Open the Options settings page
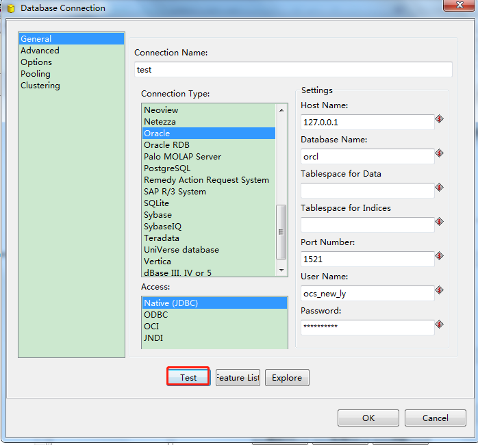 (x=71, y=62)
